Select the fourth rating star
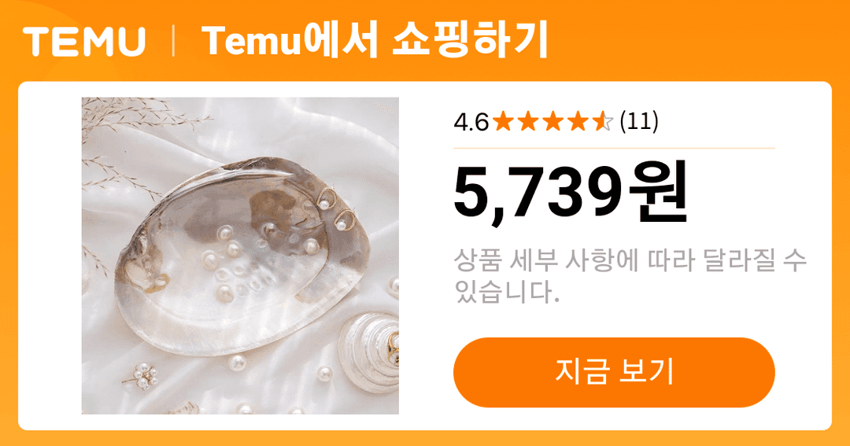The width and height of the screenshot is (850, 446). point(578,121)
